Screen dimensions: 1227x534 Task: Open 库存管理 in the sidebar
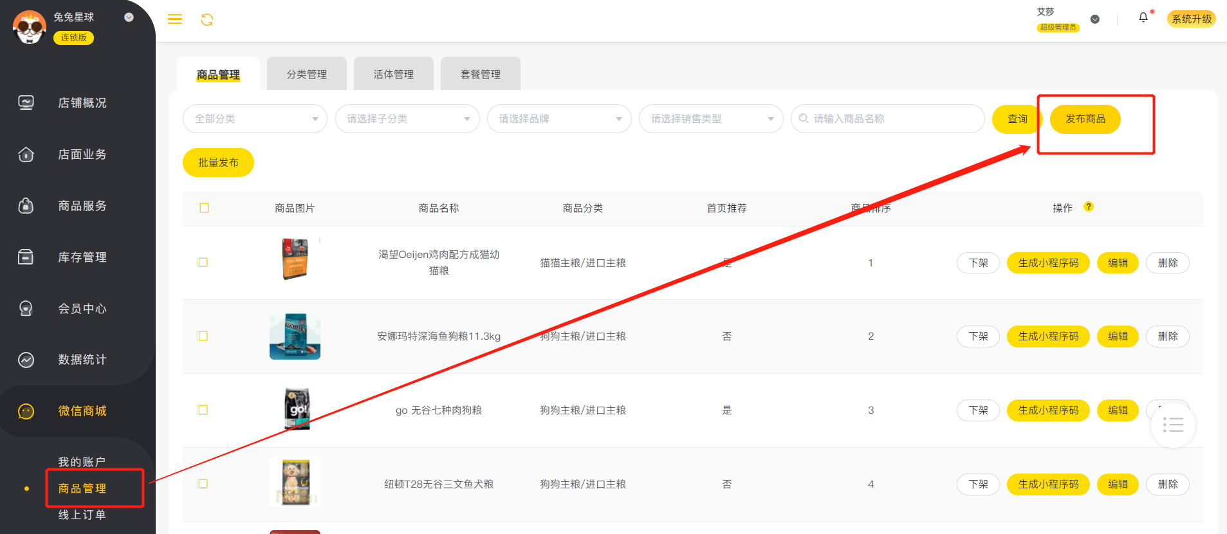point(82,257)
